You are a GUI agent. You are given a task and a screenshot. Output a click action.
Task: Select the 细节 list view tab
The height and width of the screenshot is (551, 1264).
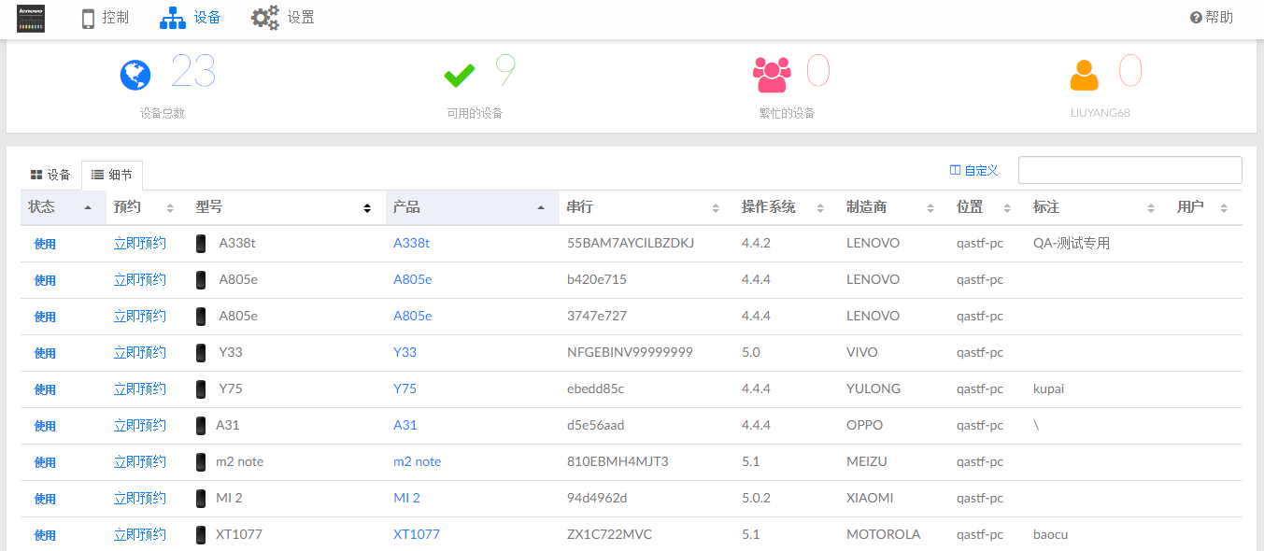112,175
